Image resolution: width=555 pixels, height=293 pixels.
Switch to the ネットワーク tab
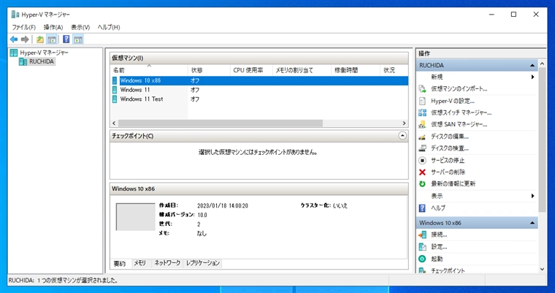click(x=167, y=263)
